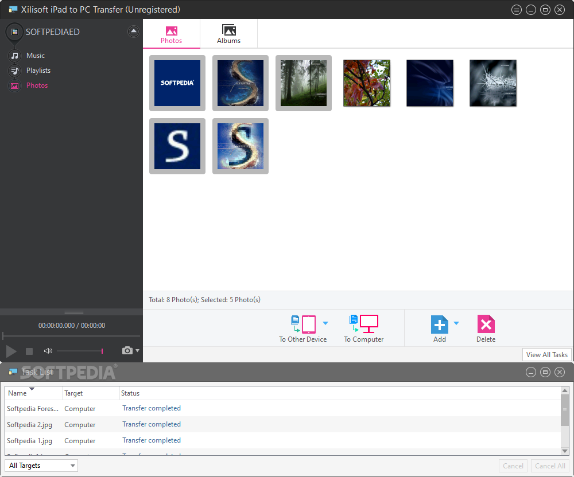Take a snapshot with the camera icon
The height and width of the screenshot is (477, 574).
tap(127, 350)
